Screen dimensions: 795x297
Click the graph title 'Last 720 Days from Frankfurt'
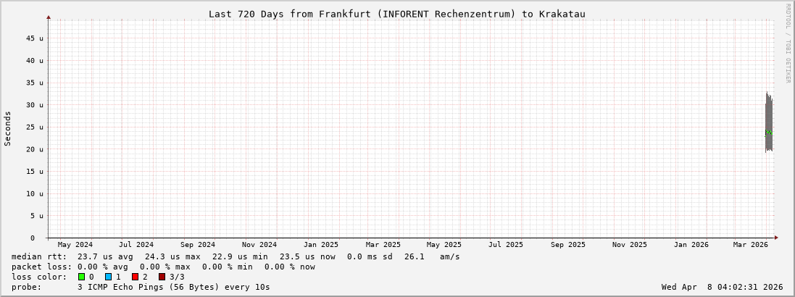[396, 14]
